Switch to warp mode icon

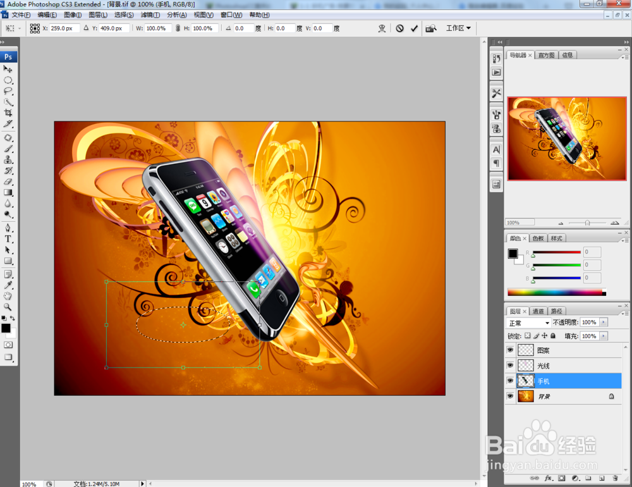tap(382, 28)
